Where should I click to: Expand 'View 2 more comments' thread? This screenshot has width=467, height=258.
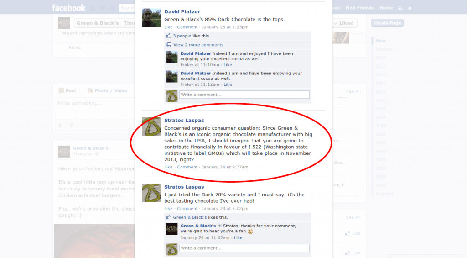198,45
